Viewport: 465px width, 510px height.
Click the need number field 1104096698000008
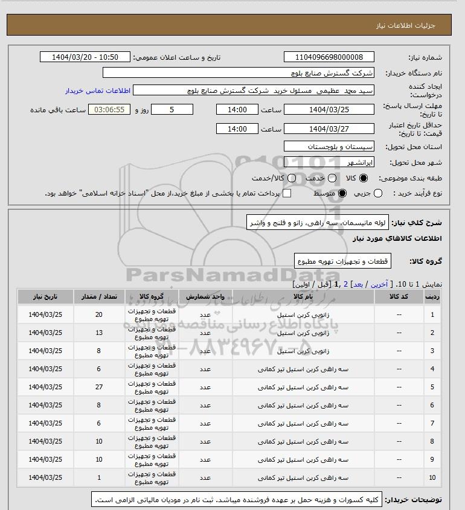click(x=329, y=57)
